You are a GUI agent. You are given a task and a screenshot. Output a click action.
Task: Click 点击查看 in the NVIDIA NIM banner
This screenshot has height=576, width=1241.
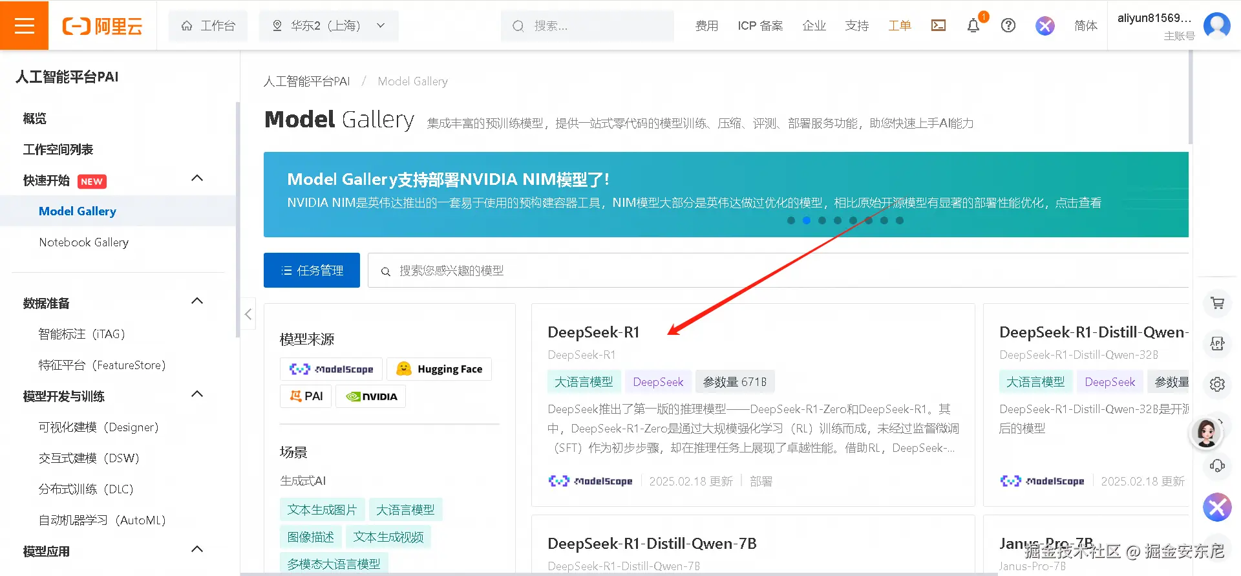1078,203
